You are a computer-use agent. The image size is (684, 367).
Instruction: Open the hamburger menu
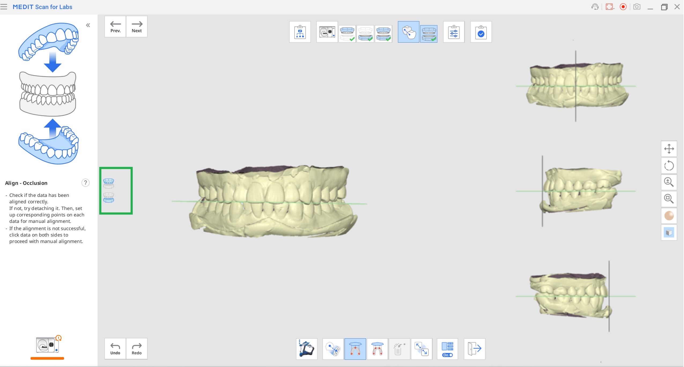(x=4, y=7)
